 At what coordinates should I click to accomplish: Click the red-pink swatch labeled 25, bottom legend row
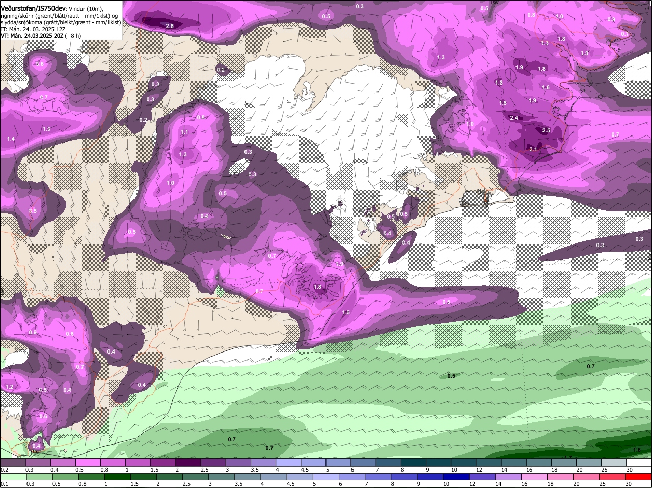(612, 477)
